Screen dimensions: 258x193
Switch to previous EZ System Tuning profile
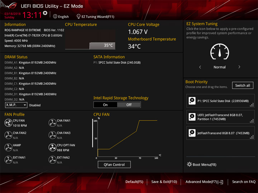[x=200, y=67]
